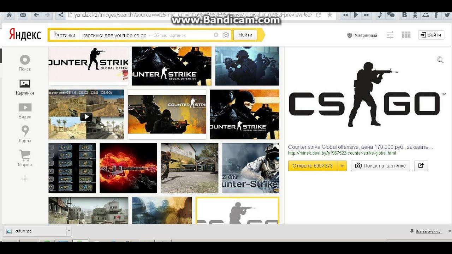Open Поиск in the left sidebar
The width and height of the screenshot is (452, 254).
point(25,63)
